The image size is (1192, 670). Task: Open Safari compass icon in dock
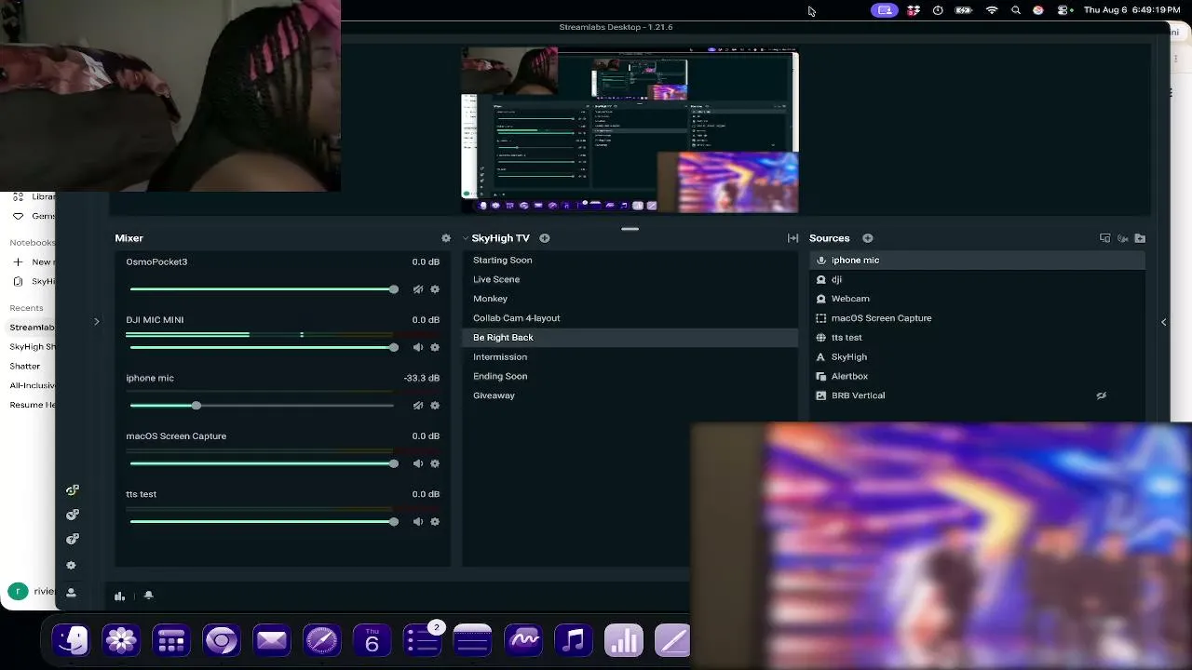coord(321,640)
